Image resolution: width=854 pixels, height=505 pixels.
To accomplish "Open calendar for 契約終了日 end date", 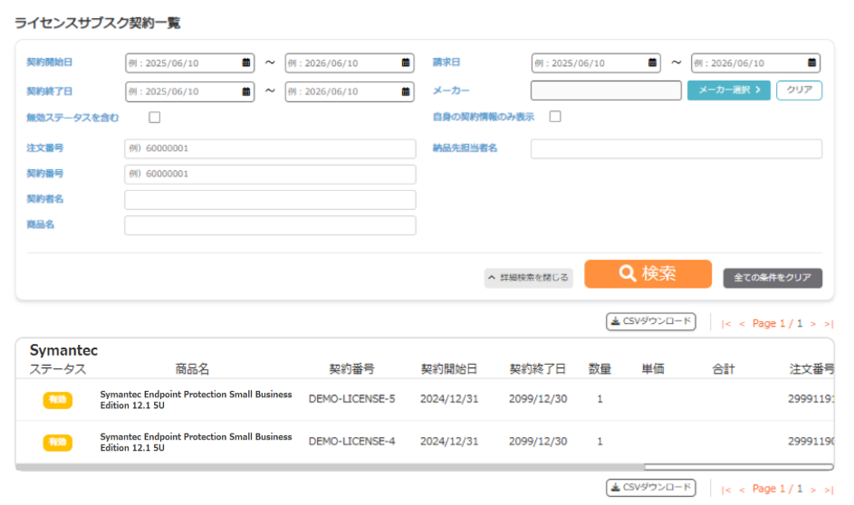I will point(406,91).
